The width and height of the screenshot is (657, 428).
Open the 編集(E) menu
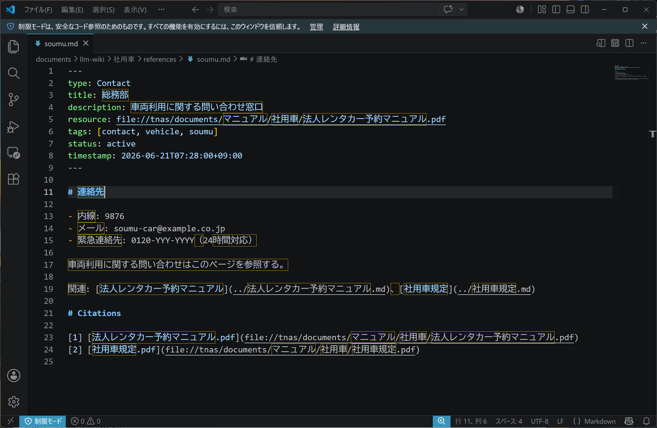[x=72, y=10]
